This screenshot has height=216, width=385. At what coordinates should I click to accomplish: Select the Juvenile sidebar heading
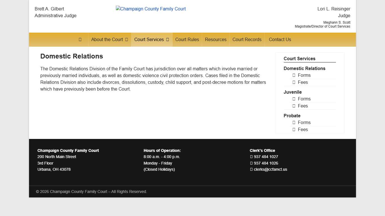(293, 92)
